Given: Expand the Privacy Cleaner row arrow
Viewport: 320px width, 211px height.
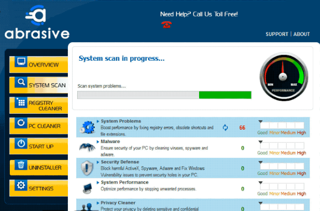Looking at the screenshot, I should coord(98,203).
